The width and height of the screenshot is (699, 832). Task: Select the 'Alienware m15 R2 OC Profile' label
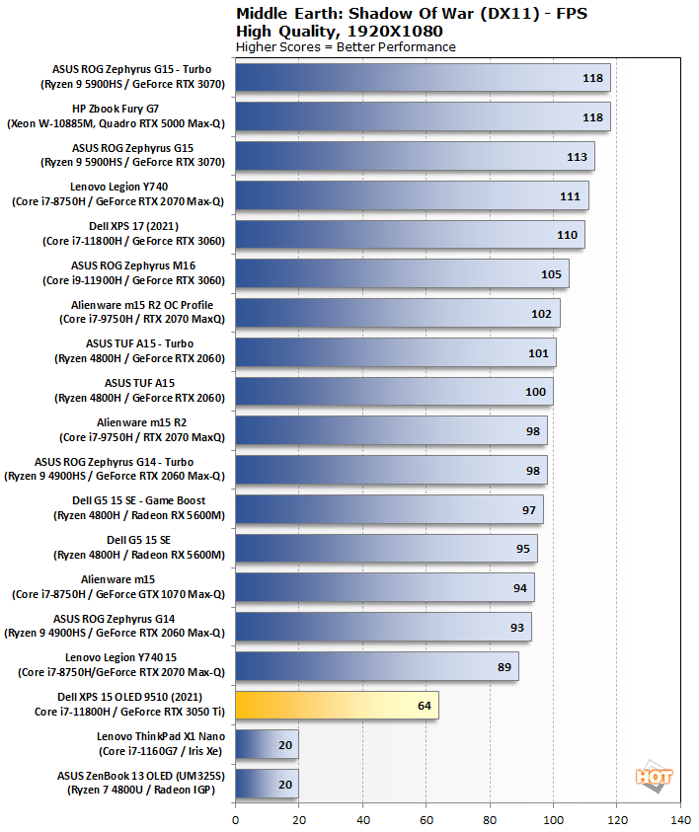pos(142,305)
